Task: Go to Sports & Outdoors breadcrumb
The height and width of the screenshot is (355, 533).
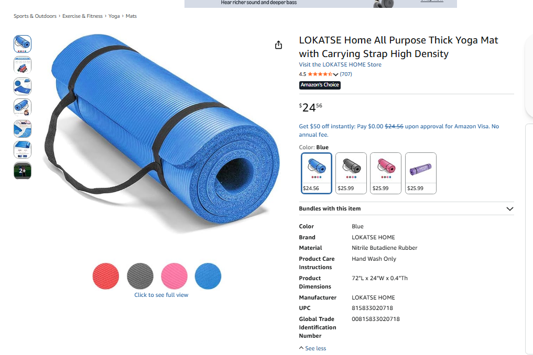Action: 35,16
